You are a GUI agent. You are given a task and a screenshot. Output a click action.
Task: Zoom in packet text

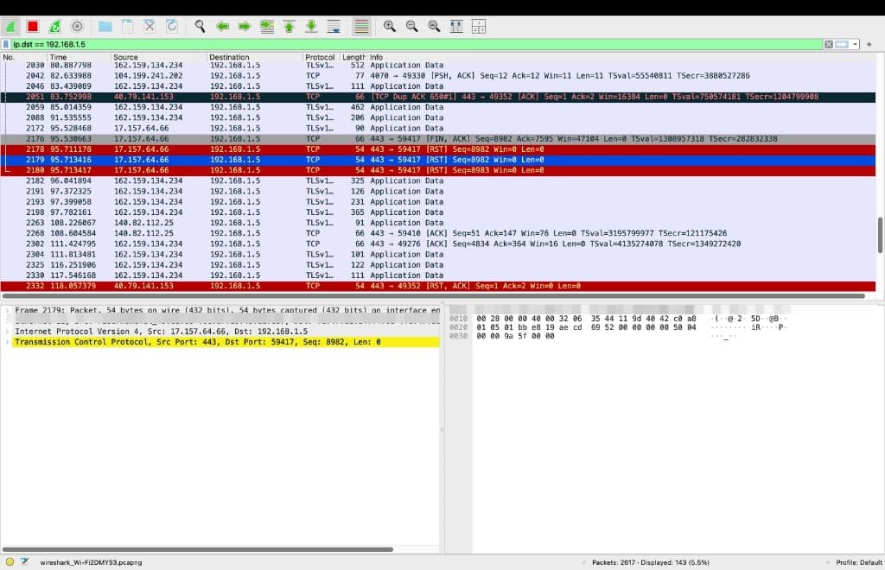pos(390,26)
